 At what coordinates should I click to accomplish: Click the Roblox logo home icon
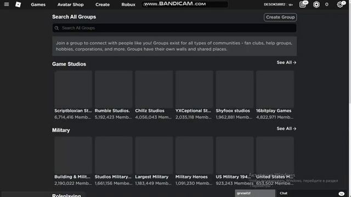tap(18, 4)
